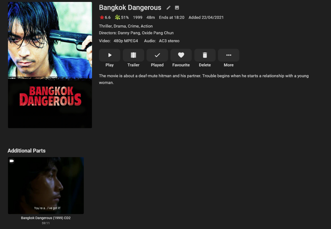Click the Play button icon
Viewport: 331px width, 229px height.
[x=110, y=55]
